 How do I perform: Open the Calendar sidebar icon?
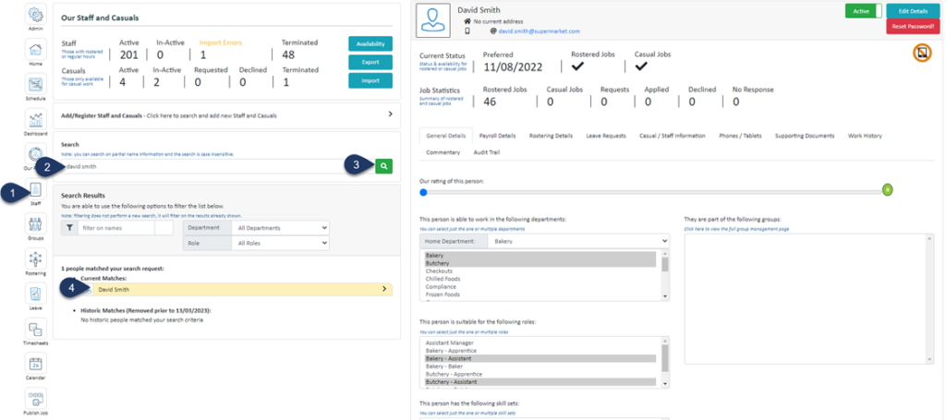[36, 364]
